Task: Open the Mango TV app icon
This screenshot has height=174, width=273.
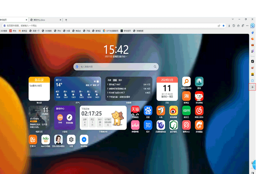Action: click(33, 140)
